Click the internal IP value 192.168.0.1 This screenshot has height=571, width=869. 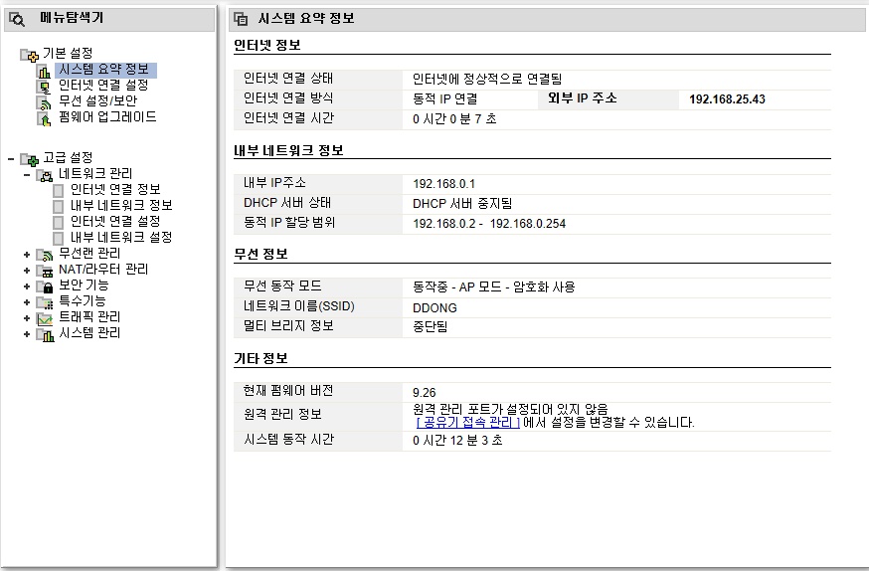click(443, 184)
